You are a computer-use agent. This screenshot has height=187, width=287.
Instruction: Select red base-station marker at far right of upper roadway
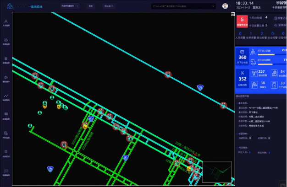click(x=223, y=105)
